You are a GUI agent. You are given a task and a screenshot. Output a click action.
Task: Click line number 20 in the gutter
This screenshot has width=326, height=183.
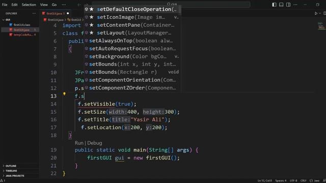(x=53, y=158)
